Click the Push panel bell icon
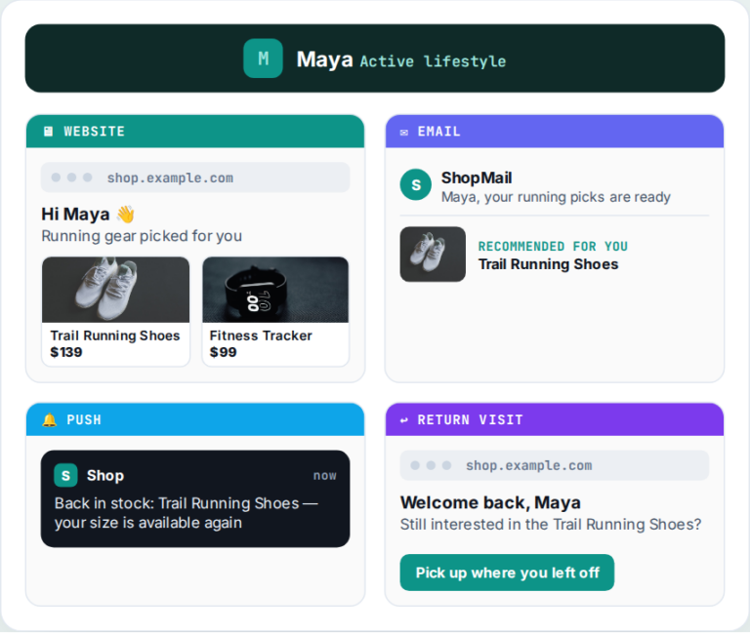 [x=49, y=420]
